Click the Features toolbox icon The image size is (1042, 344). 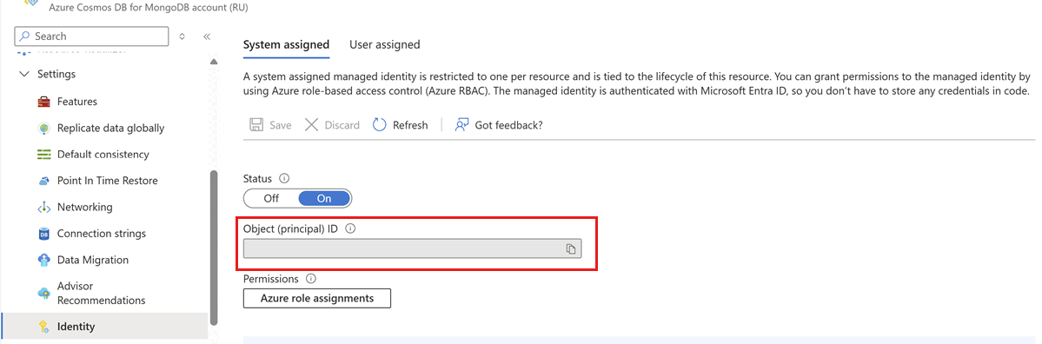pos(43,102)
